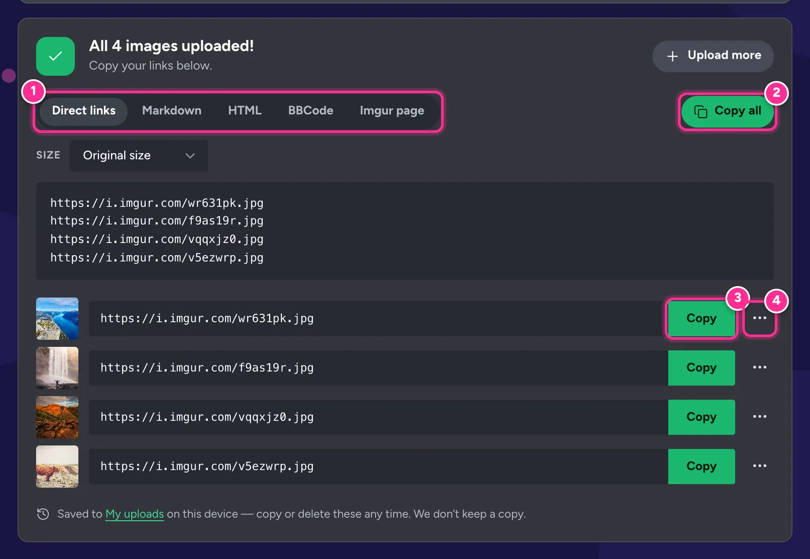Select the v5ezwrp.jpg link field
The width and height of the screenshot is (810, 559).
[x=378, y=466]
